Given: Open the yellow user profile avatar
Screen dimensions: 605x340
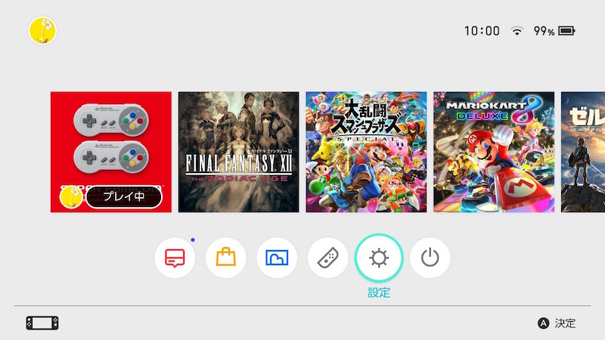Looking at the screenshot, I should pyautogui.click(x=42, y=30).
